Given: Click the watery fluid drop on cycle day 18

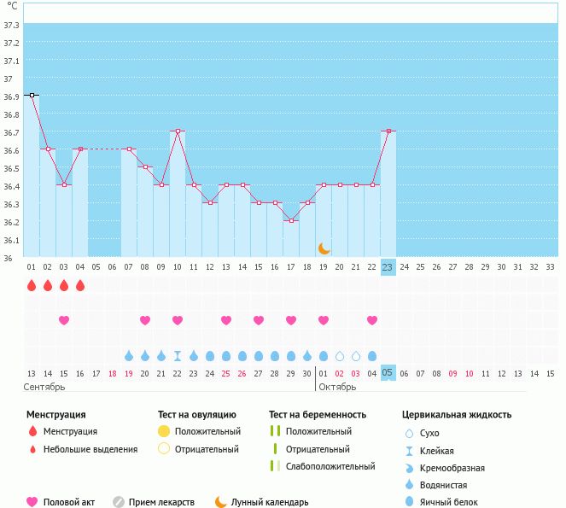Looking at the screenshot, I should point(307,356).
